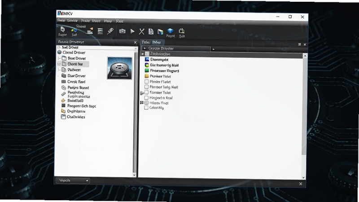Tick the checkbox for 'Hingert n Real' row
Viewport: 359px width, 202px height.
coord(147,97)
